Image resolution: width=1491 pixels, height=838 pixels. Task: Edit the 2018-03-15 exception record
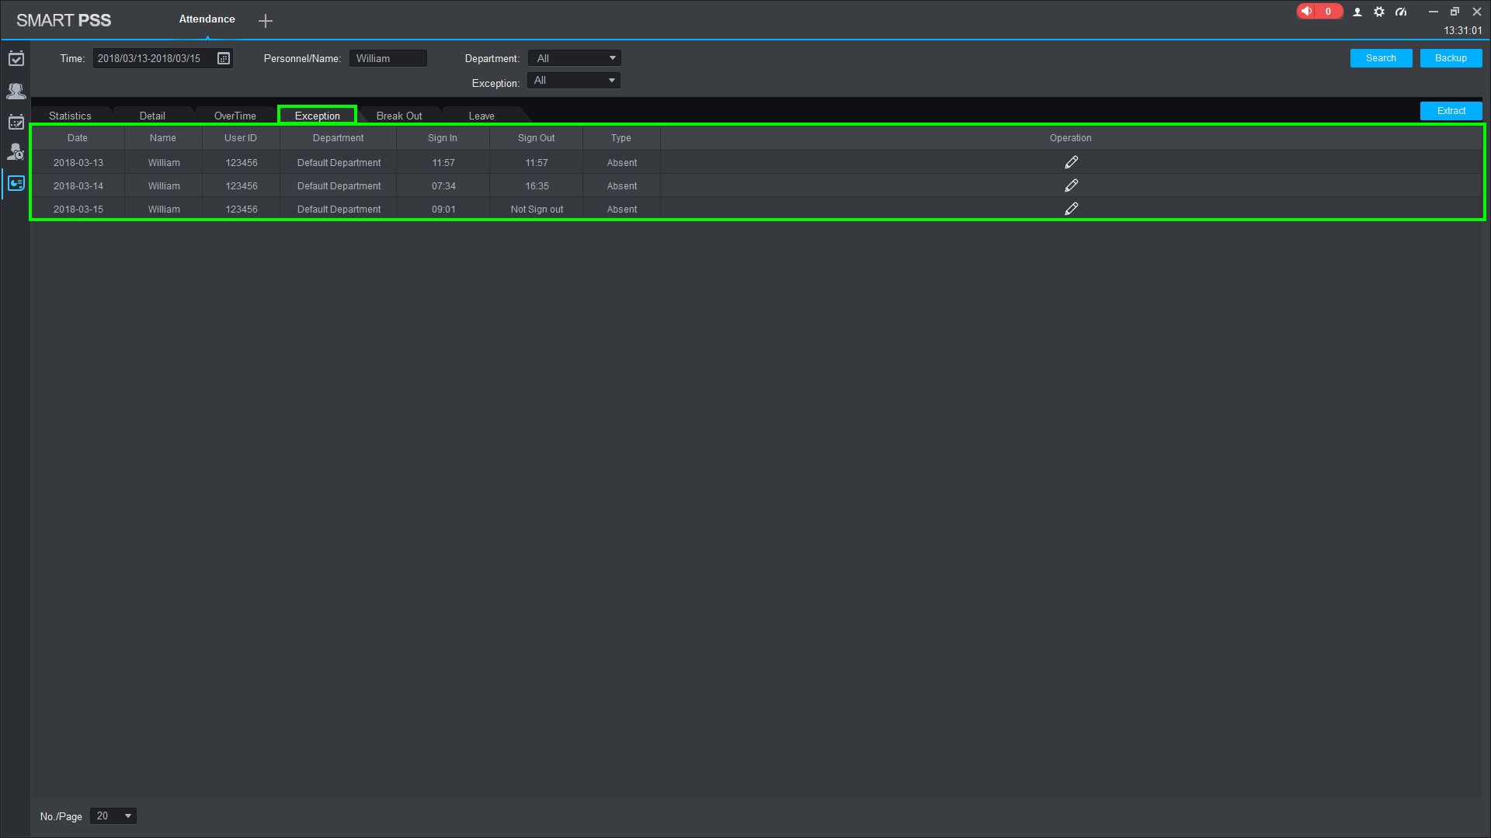coord(1071,209)
